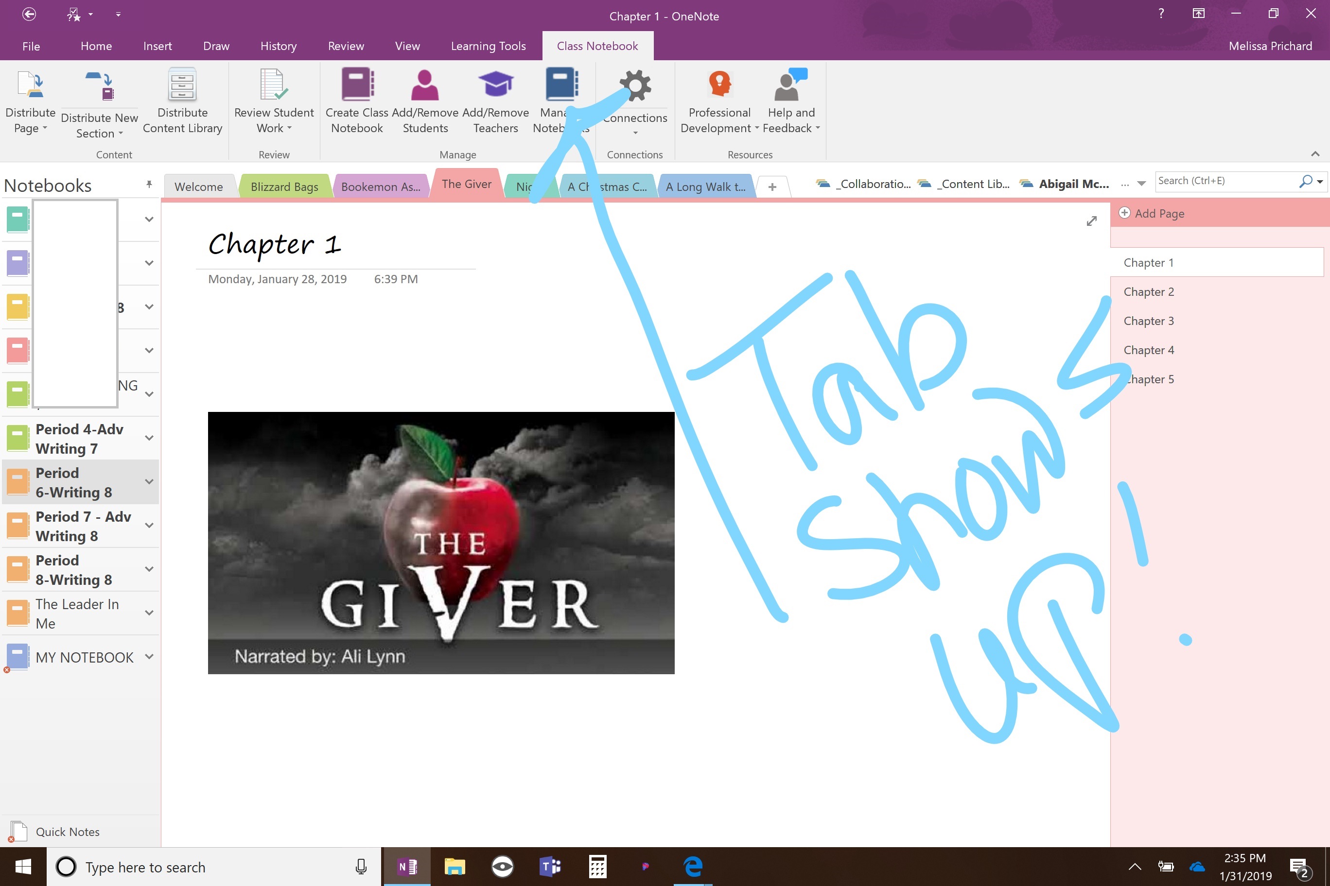Collapse the ribbon with the caret
The image size is (1330, 886).
click(1315, 153)
